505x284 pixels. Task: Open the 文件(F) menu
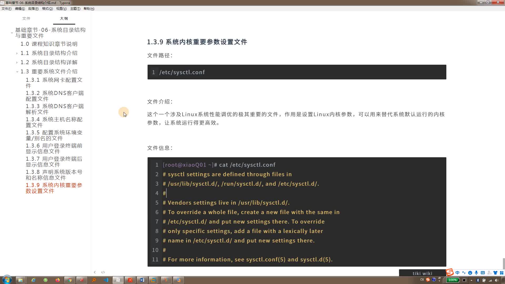(x=7, y=9)
